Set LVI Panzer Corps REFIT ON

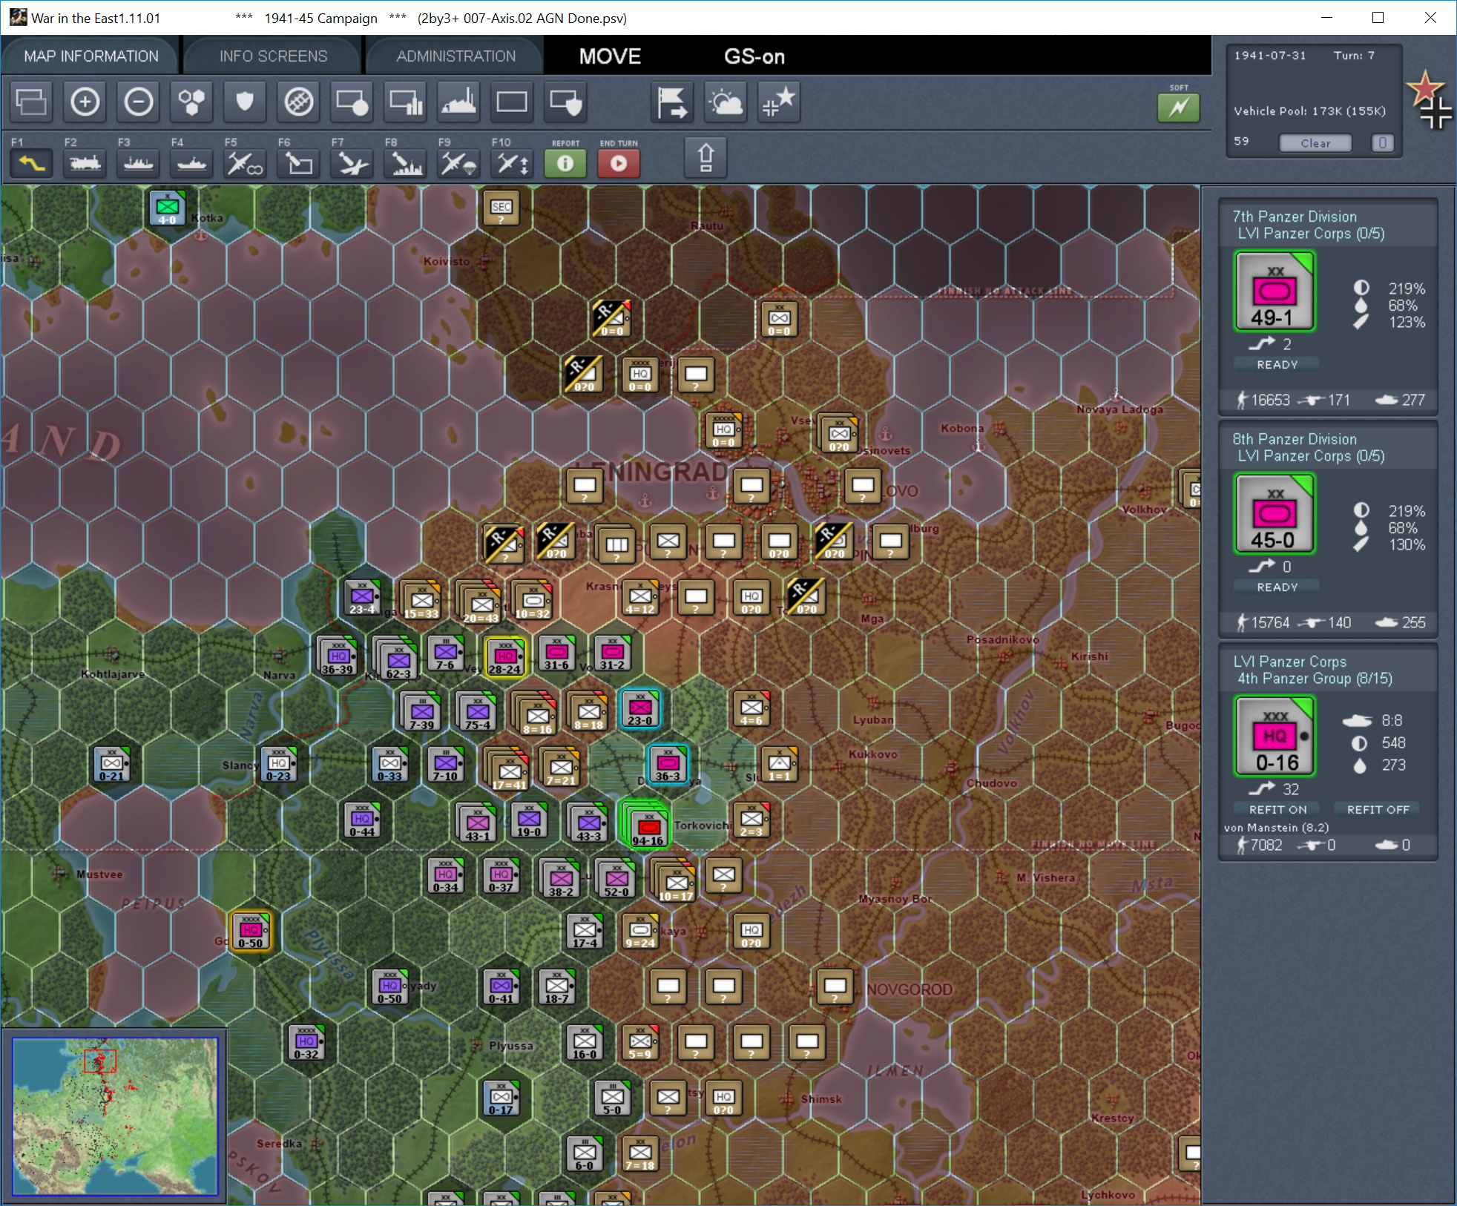(1277, 809)
